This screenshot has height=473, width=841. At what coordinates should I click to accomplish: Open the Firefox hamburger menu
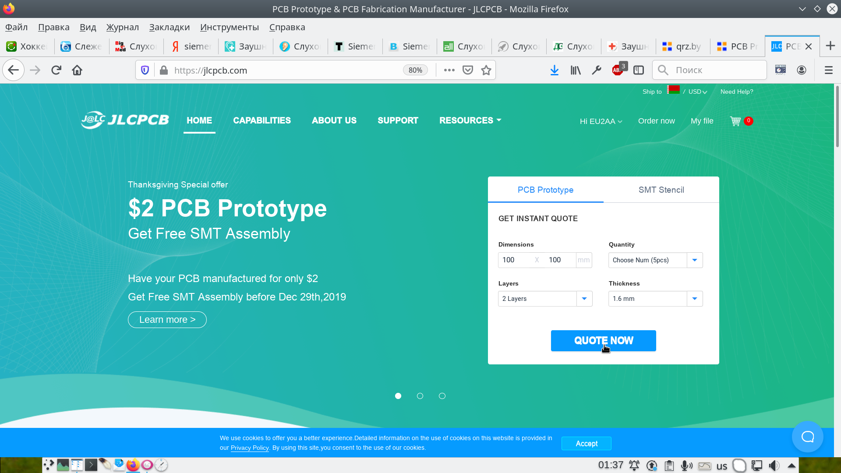pos(828,70)
